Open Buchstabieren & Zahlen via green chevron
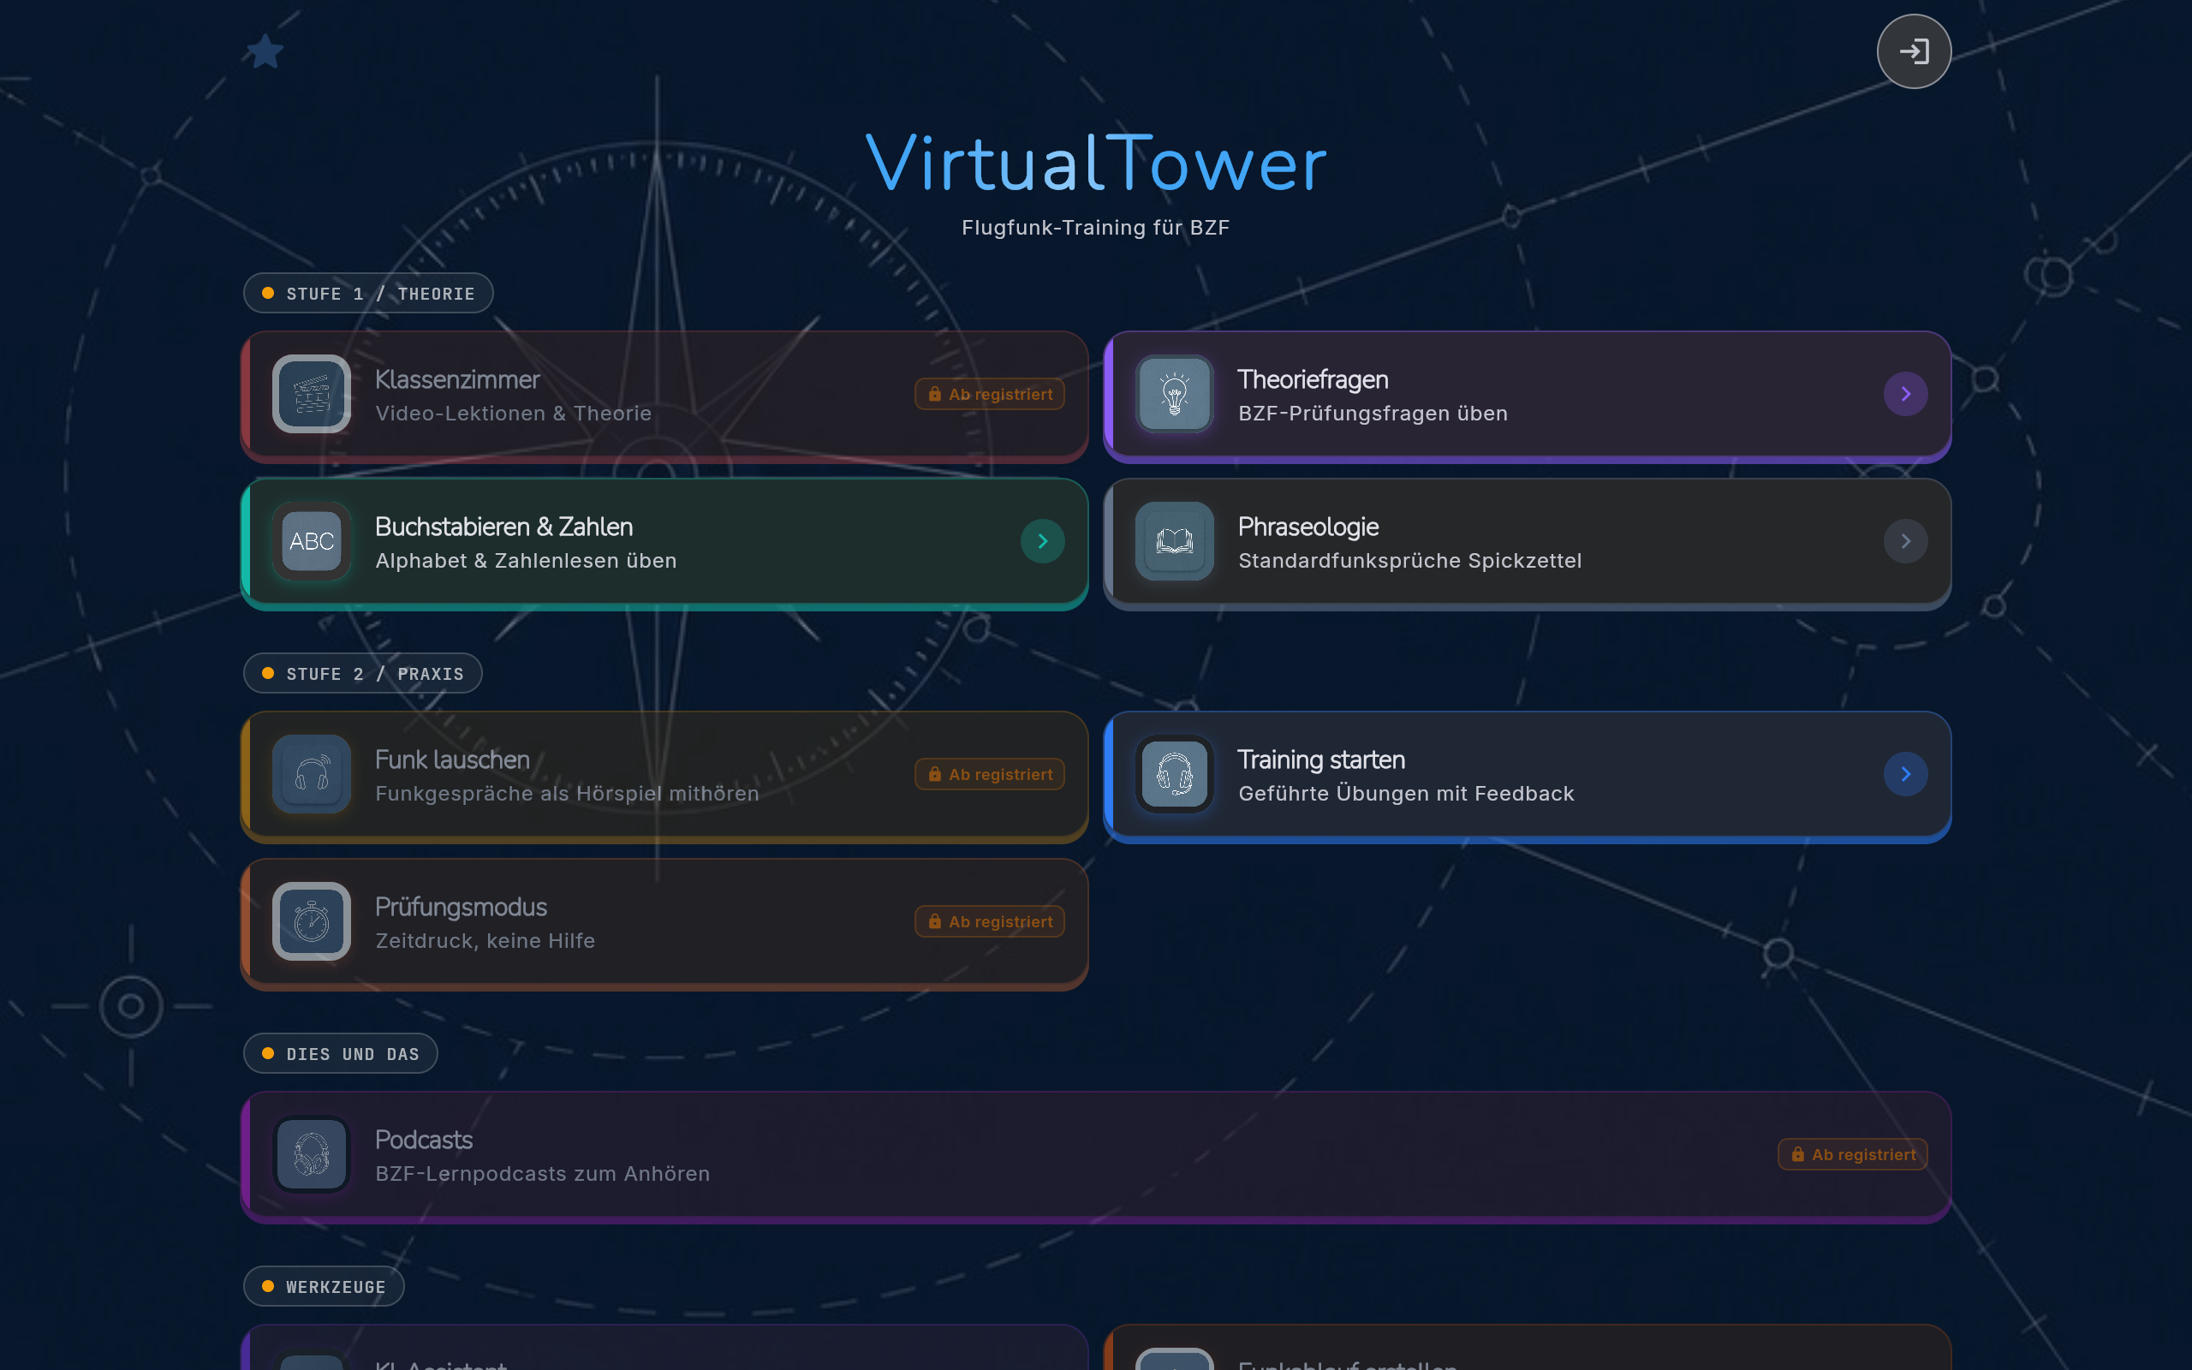 (1043, 541)
